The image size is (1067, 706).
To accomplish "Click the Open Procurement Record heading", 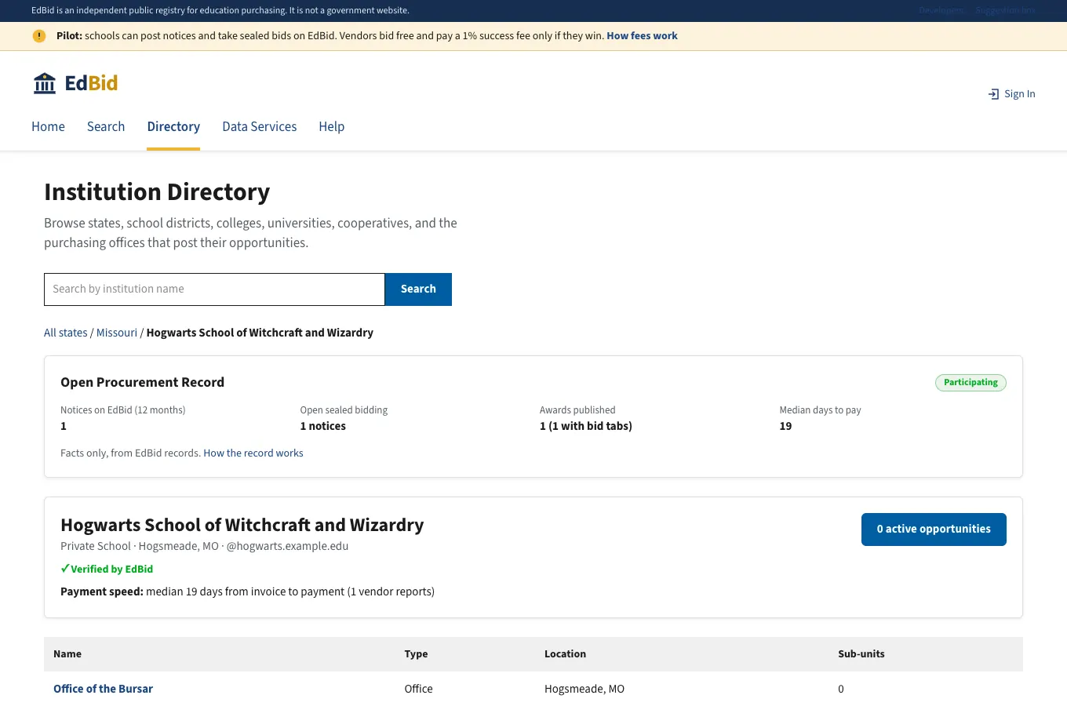I will [x=142, y=383].
